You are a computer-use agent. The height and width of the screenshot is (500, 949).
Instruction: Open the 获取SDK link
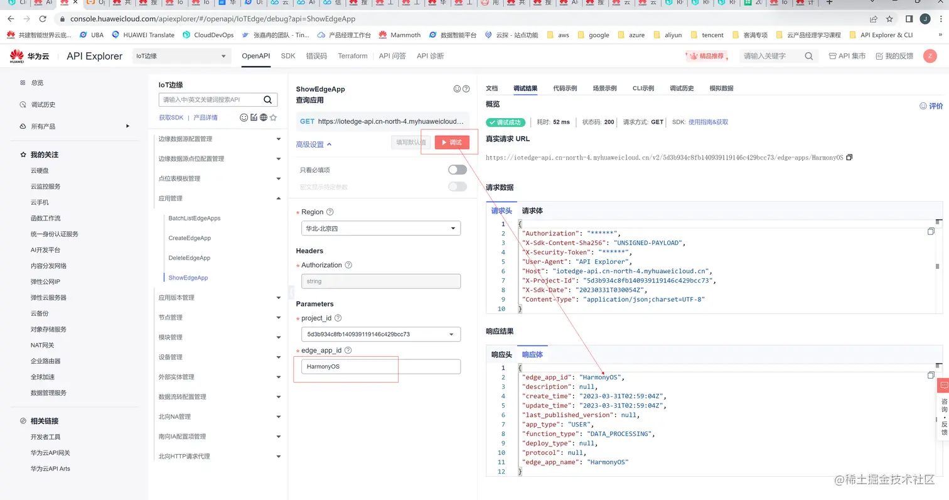(171, 117)
